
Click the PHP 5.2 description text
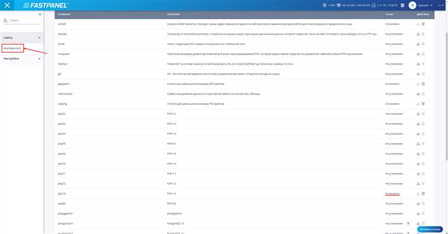pyautogui.click(x=171, y=114)
